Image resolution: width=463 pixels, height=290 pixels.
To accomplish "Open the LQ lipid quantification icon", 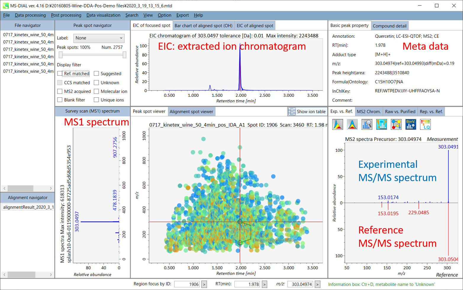I will pyautogui.click(x=425, y=124).
